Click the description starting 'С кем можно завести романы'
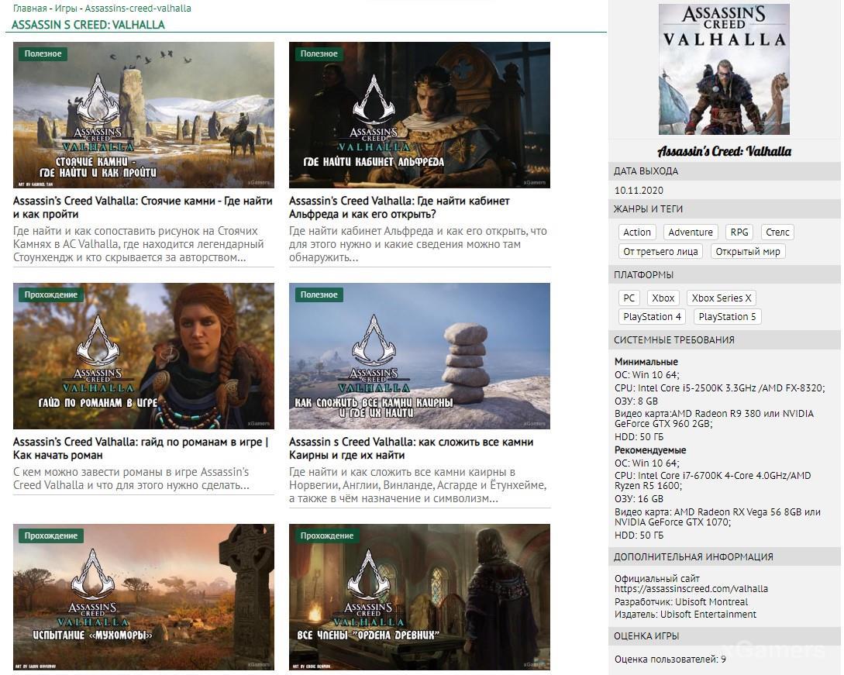 (131, 478)
